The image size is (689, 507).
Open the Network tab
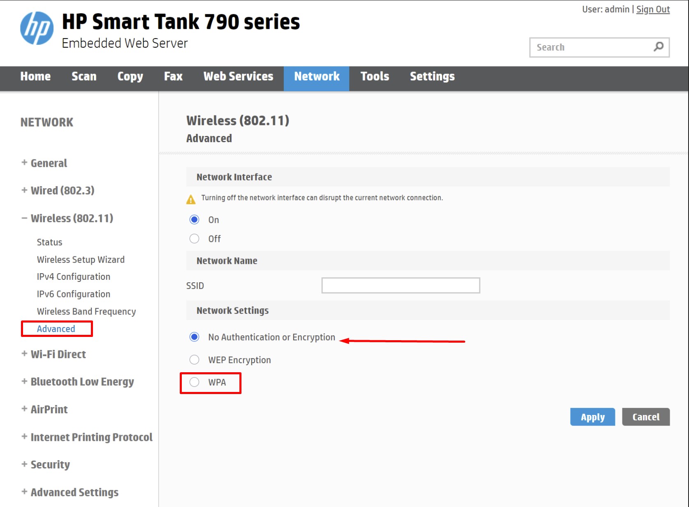pos(317,78)
